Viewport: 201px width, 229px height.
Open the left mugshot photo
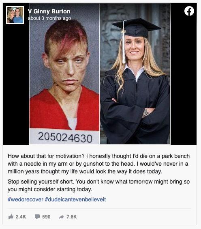point(64,74)
